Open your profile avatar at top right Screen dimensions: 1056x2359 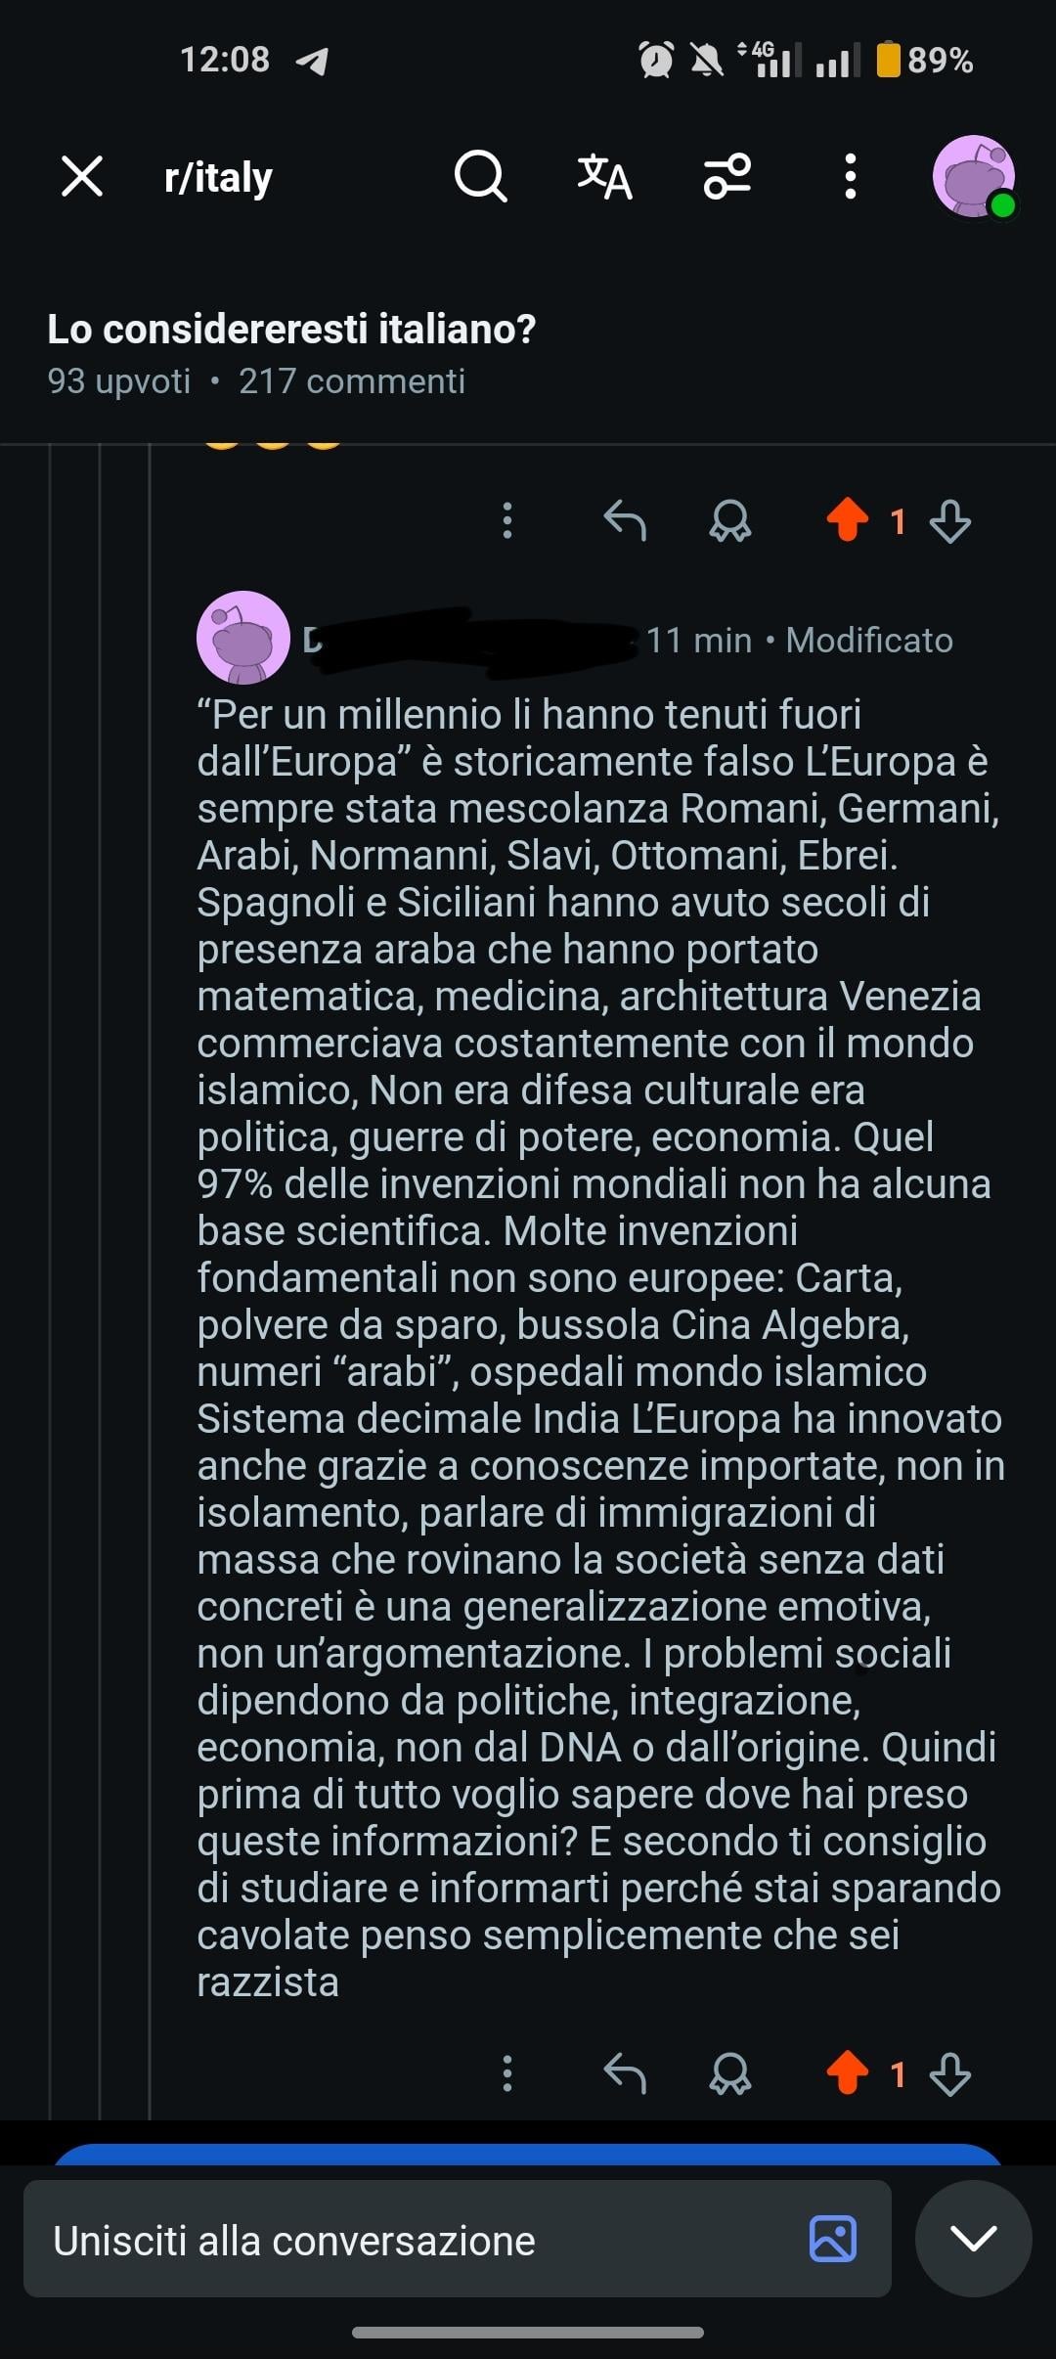[973, 177]
